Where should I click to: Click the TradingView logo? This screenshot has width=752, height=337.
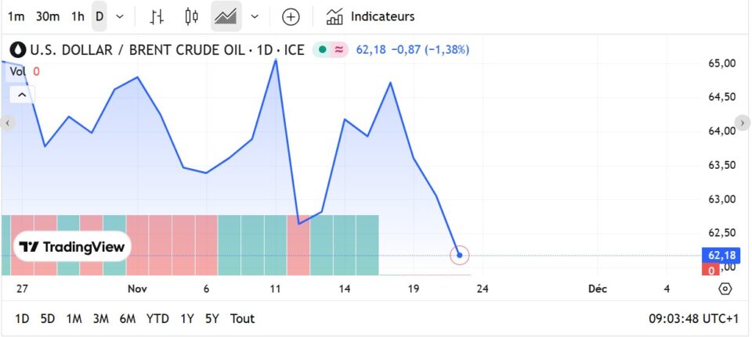click(x=72, y=247)
